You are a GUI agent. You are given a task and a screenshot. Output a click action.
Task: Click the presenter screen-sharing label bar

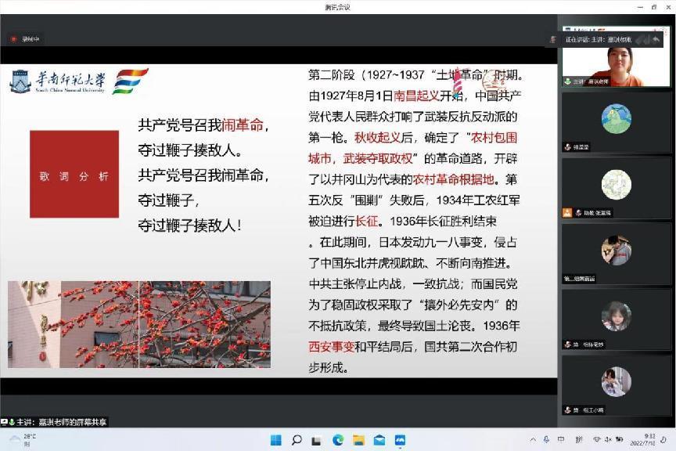(55, 422)
